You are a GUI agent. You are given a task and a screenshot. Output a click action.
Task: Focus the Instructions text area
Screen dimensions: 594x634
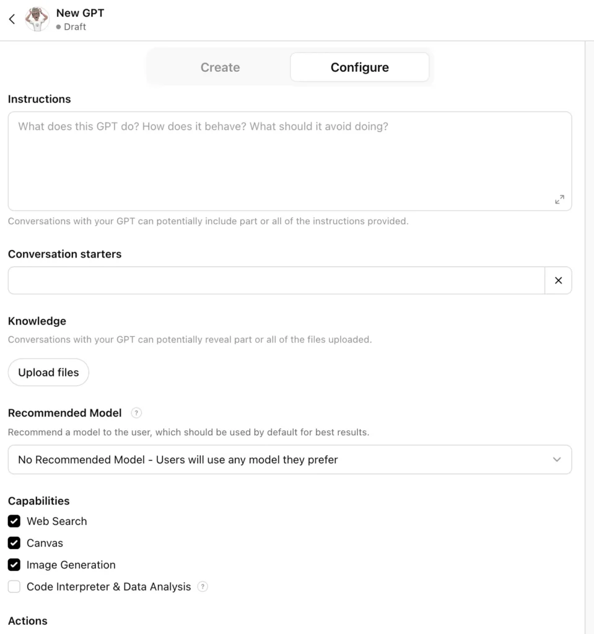coord(279,161)
